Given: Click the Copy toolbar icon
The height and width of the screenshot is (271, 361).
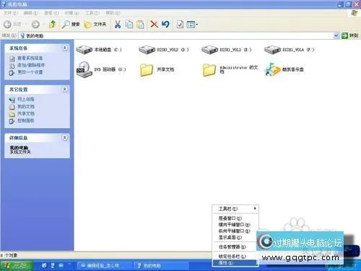Looking at the screenshot, I should (x=129, y=25).
